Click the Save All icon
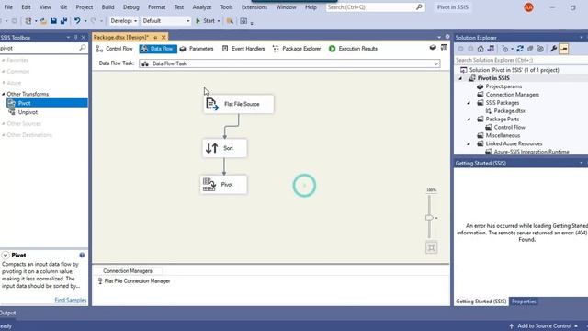This screenshot has height=331, width=588. [63, 21]
